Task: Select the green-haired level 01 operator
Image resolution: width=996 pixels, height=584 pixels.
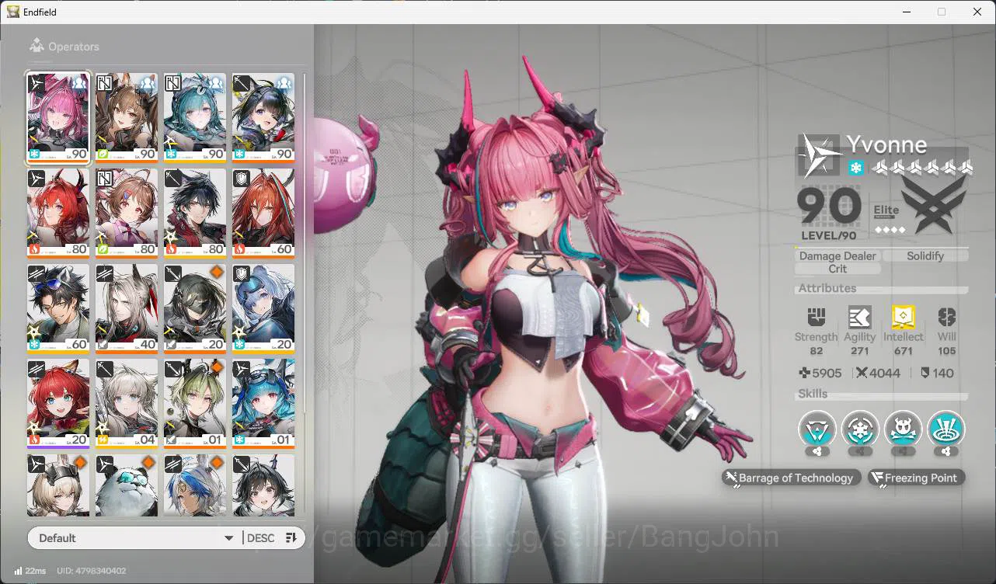Action: [x=195, y=404]
